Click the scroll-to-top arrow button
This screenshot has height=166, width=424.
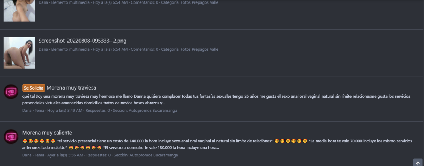[418, 163]
